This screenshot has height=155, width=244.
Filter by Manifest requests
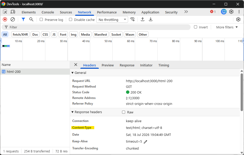click(101, 34)
